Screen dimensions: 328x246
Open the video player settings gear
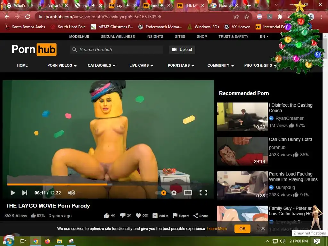click(174, 193)
